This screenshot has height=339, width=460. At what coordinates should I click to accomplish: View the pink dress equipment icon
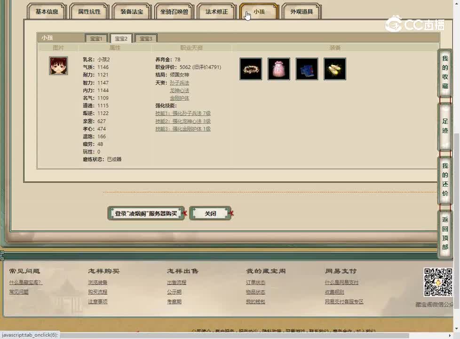click(278, 69)
